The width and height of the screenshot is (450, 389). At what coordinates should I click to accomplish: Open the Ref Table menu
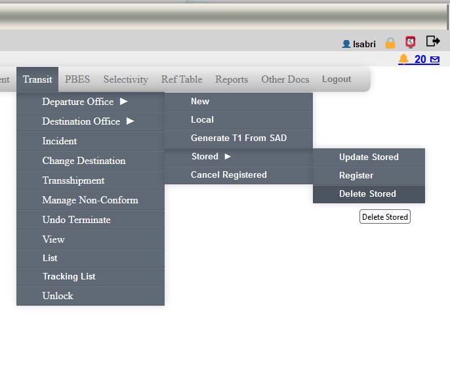click(182, 79)
